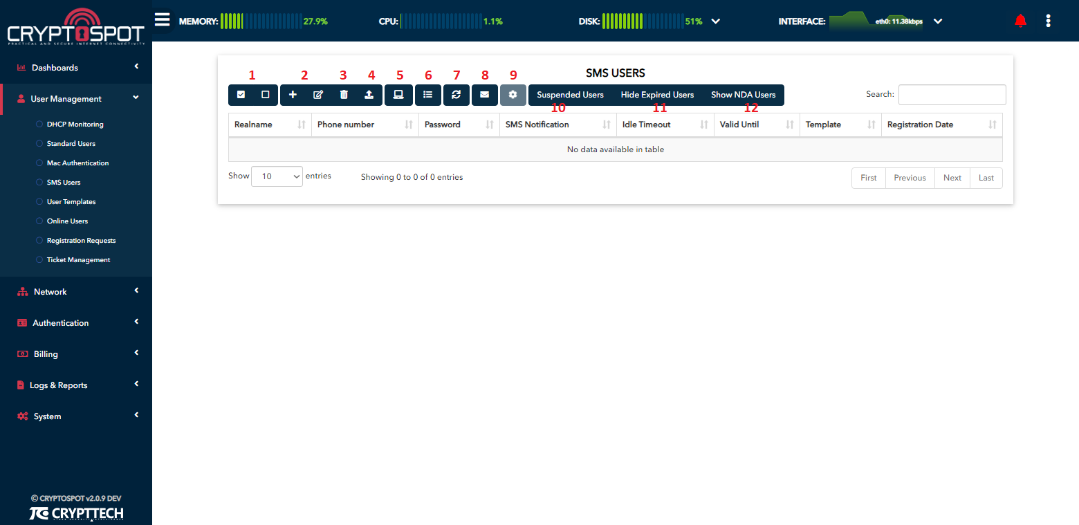Click the DISK usage progress bar

pos(643,21)
